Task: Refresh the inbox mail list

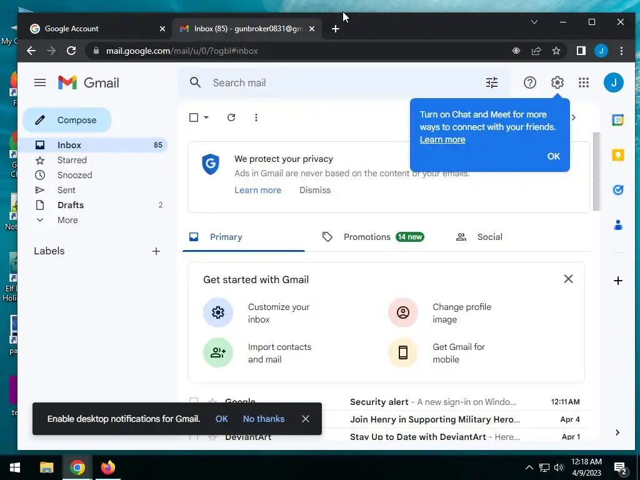Action: 231,117
